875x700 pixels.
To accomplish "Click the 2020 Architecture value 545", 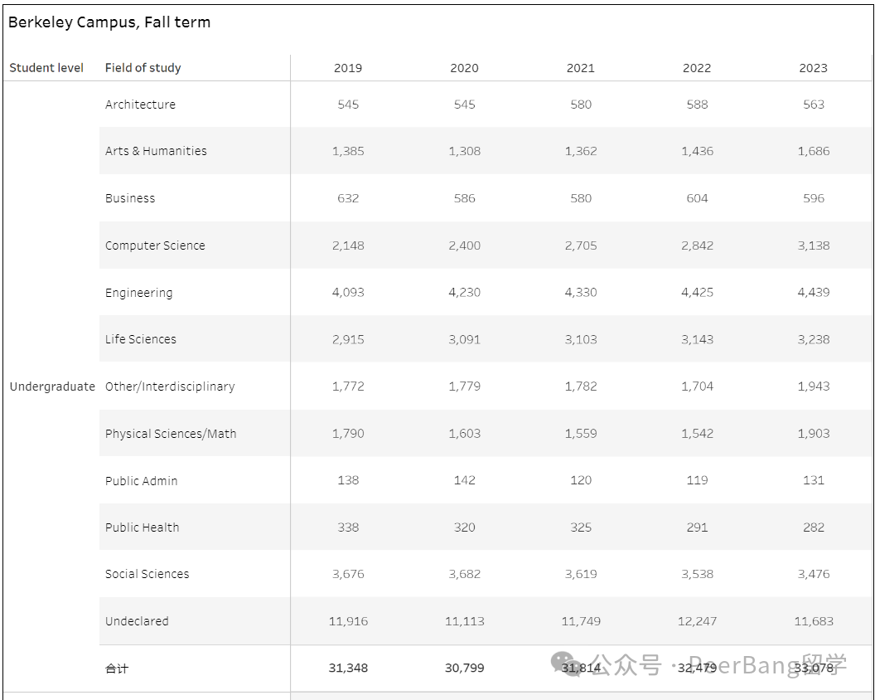I will click(464, 105).
